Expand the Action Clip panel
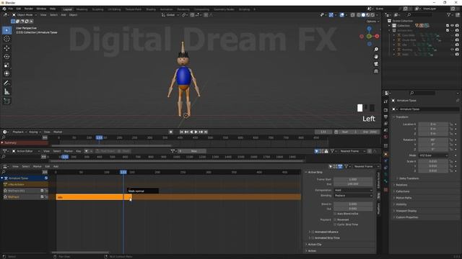The height and width of the screenshot is (259, 462). pyautogui.click(x=315, y=245)
